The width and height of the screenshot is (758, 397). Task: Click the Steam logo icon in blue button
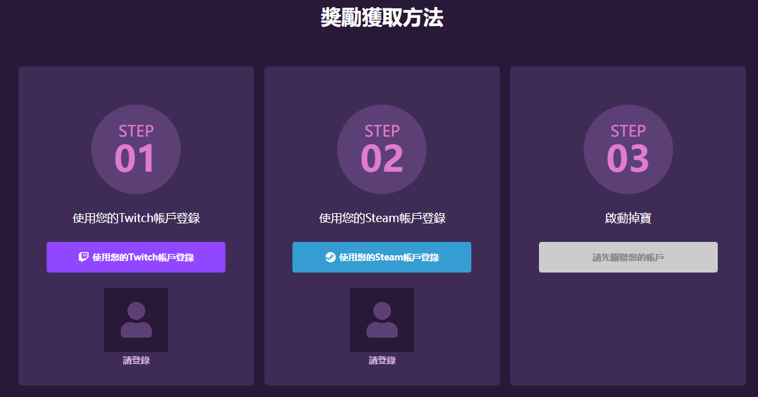[x=330, y=257]
